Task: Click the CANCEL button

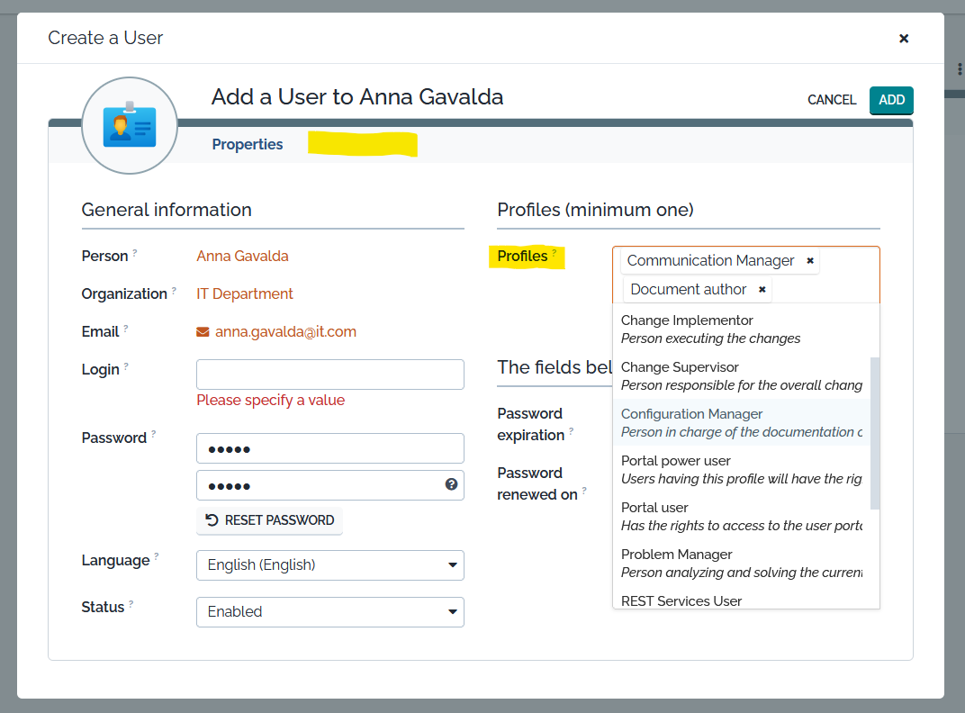Action: (832, 100)
